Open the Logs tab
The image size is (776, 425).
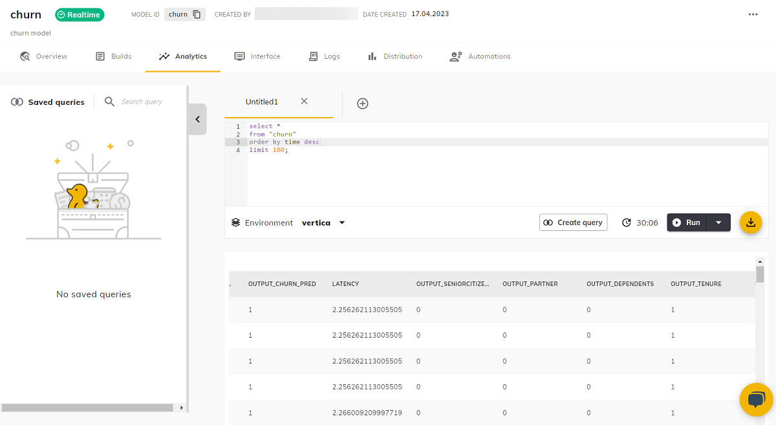pos(324,56)
